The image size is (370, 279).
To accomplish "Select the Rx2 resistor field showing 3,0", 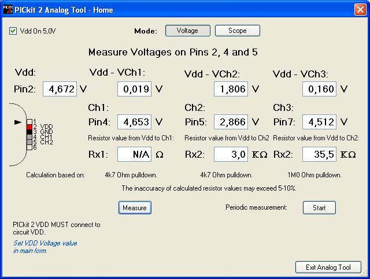I will tap(231, 154).
